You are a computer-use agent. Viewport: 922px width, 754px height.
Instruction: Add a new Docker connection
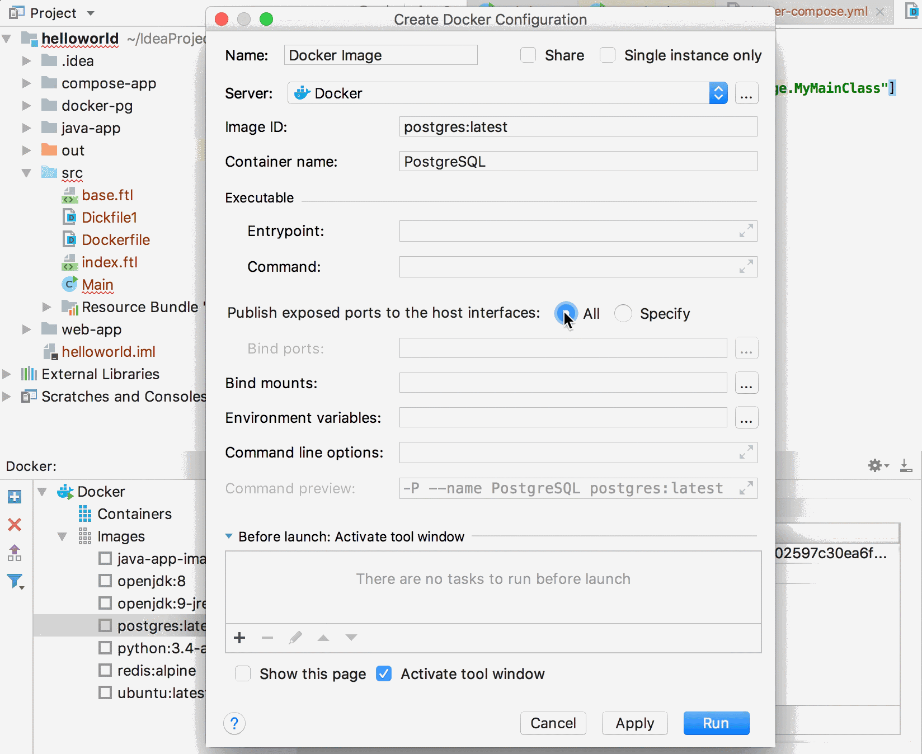pos(15,496)
